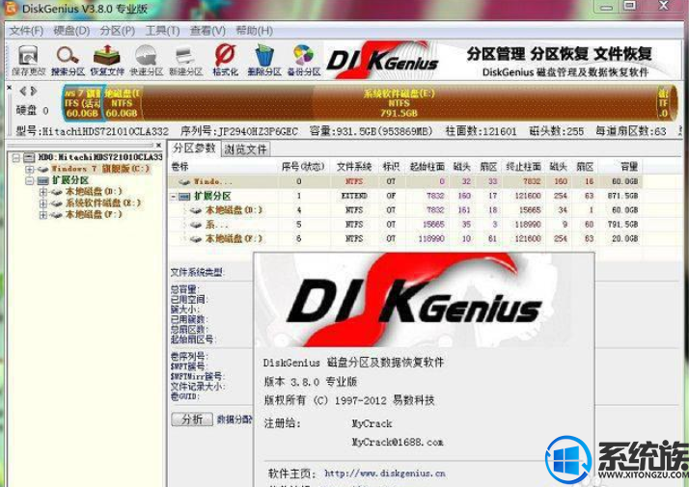This screenshot has width=689, height=487.
Task: Select 本地磁盘(F:) in the left tree
Action: (94, 215)
